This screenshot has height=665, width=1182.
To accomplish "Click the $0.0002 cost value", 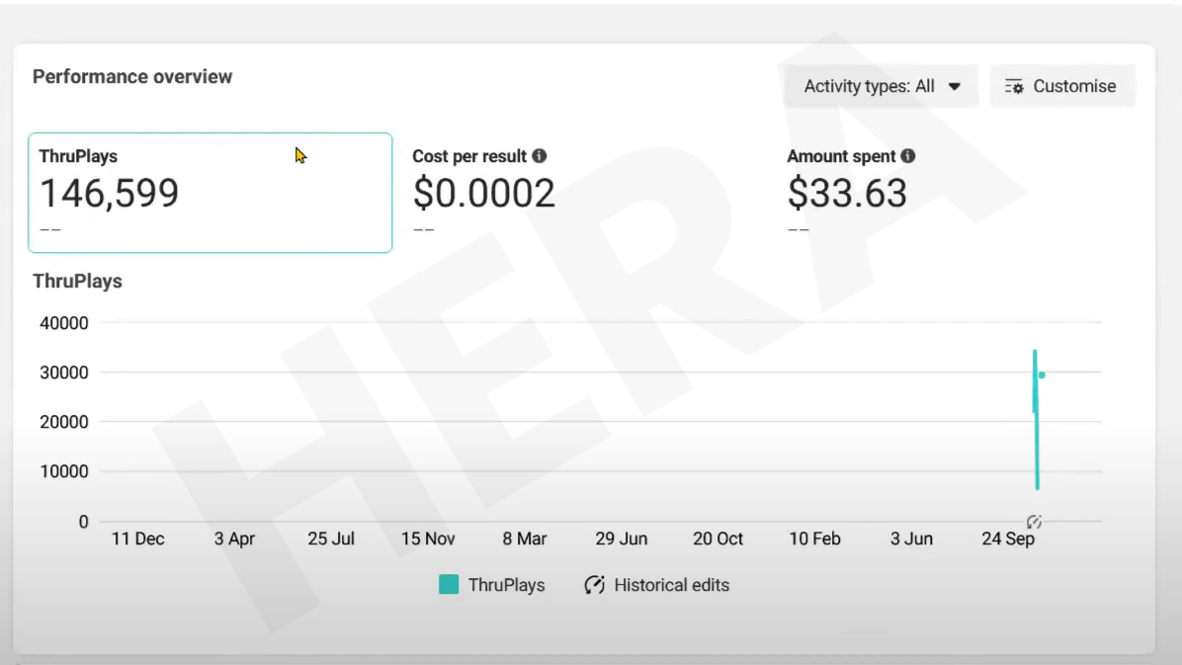I will [484, 193].
